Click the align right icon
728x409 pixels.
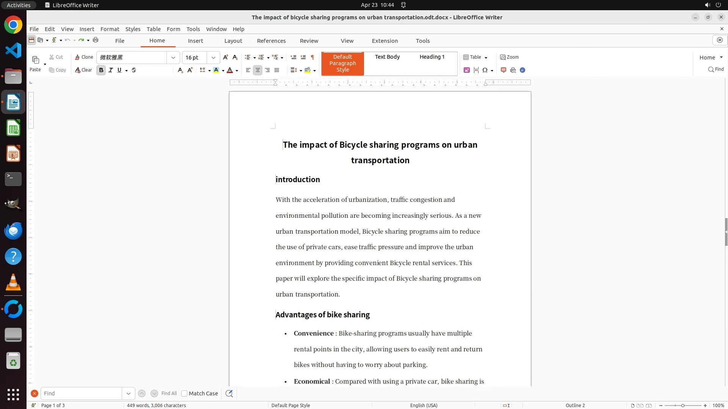[267, 70]
